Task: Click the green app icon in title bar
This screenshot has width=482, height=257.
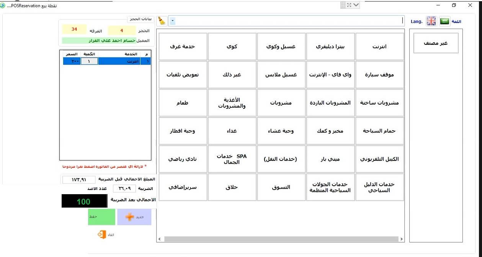Action: tap(3, 5)
